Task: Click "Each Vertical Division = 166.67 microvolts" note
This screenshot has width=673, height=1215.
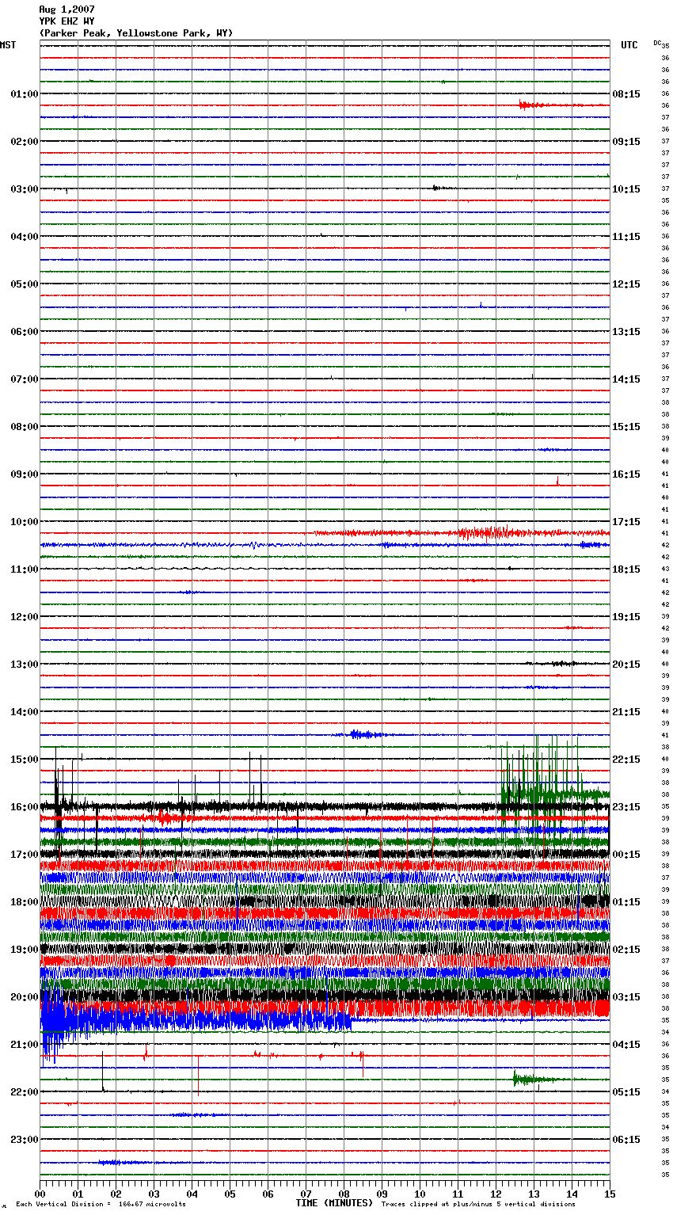Action: point(101,1204)
